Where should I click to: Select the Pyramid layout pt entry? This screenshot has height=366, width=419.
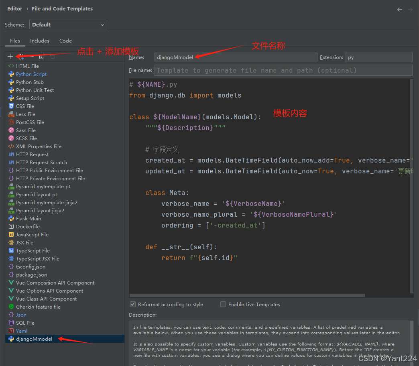click(x=65, y=195)
